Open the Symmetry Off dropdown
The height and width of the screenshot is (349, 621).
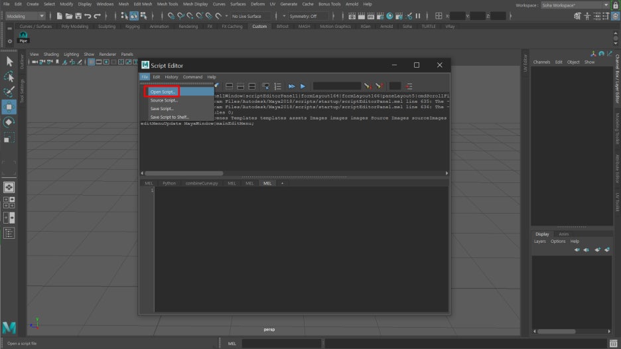[x=308, y=16]
